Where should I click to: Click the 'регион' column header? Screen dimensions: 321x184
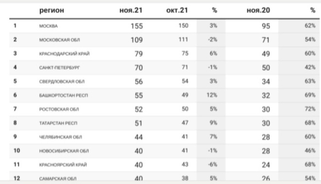point(51,10)
